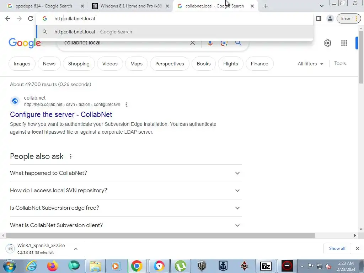The width and height of the screenshot is (364, 273).
Task: Open Configure the server - CollabNet result
Action: [x=61, y=114]
